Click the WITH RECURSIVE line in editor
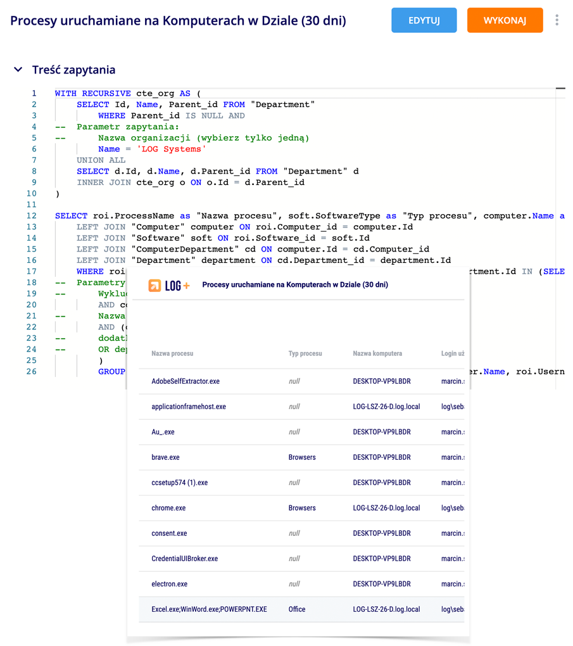The image size is (573, 646). (x=128, y=94)
